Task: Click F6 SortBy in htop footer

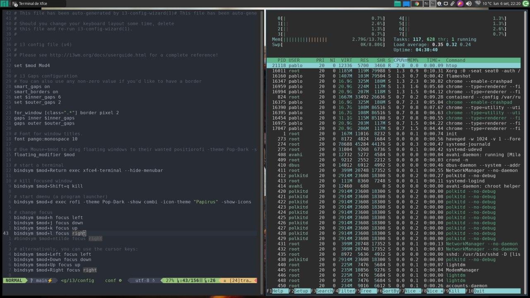Action: tap(388, 291)
